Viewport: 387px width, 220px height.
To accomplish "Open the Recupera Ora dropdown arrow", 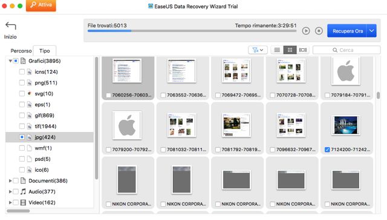I will [372, 31].
